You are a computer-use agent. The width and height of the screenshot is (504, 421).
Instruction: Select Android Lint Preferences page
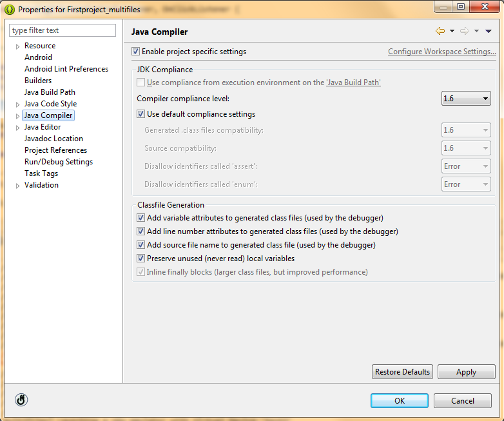pyautogui.click(x=66, y=69)
